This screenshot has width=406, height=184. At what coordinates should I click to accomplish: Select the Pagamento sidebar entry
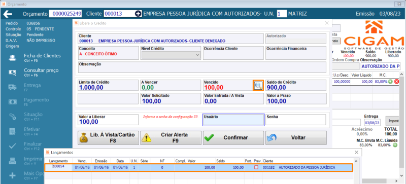click(36, 101)
